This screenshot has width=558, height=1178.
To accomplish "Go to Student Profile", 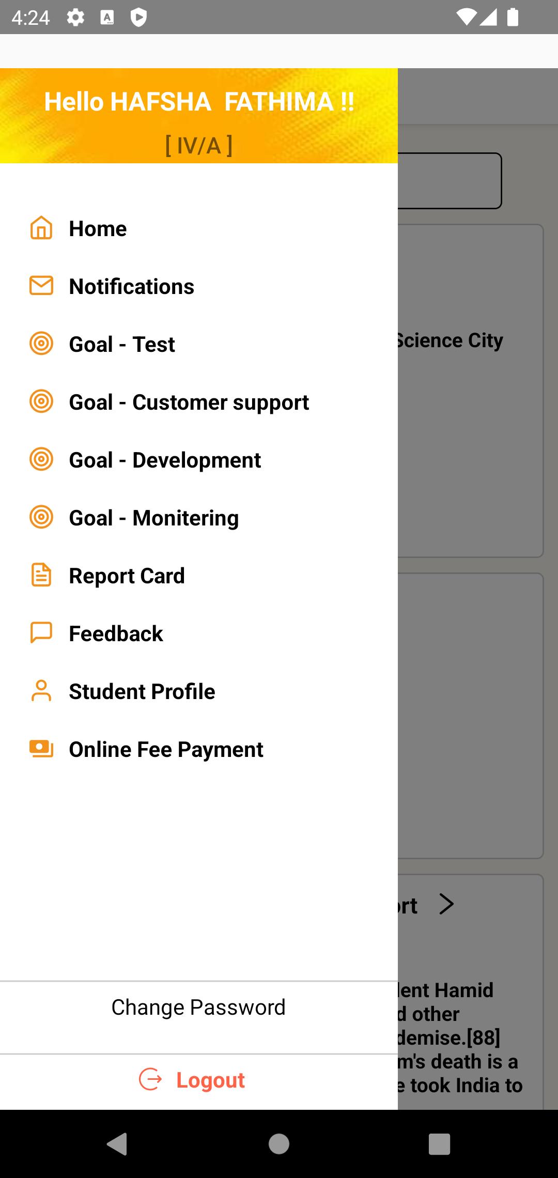I will (142, 691).
